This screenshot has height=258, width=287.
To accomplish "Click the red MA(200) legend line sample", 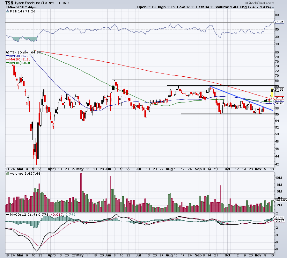I will 8,59.
